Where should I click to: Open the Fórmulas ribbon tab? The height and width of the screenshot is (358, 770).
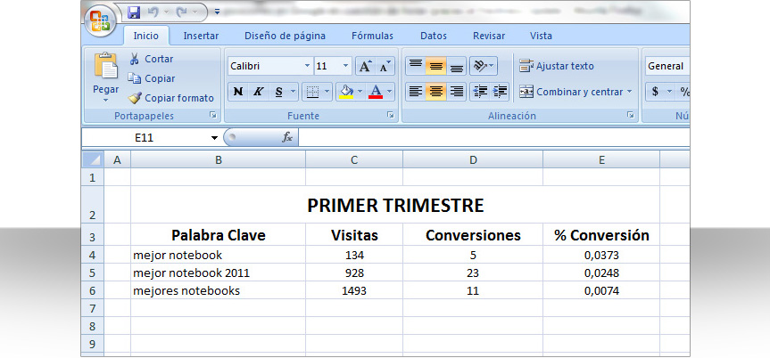(372, 36)
